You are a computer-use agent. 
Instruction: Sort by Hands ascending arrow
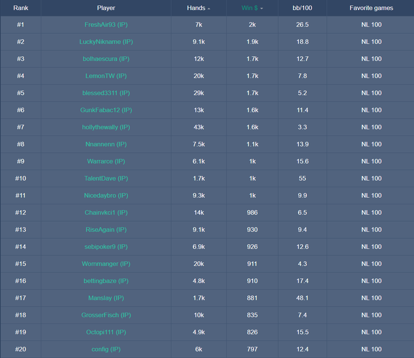209,9
